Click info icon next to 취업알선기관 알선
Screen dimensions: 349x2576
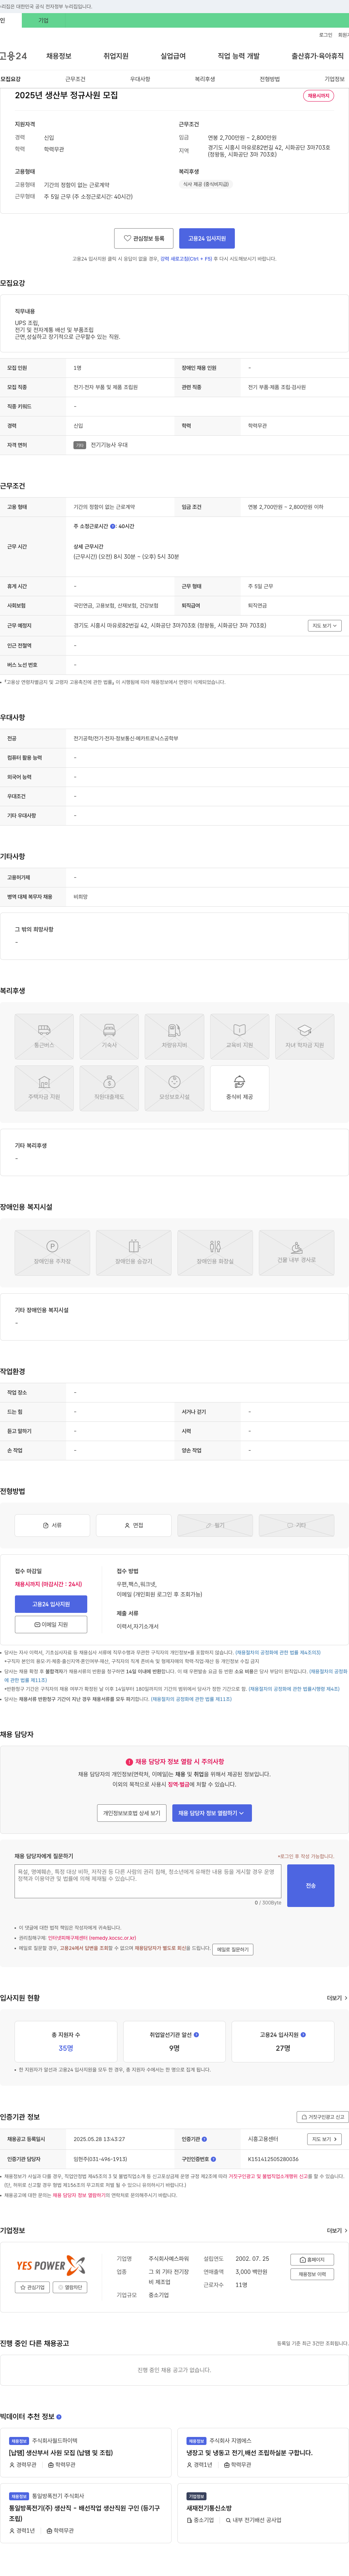pyautogui.click(x=196, y=2035)
